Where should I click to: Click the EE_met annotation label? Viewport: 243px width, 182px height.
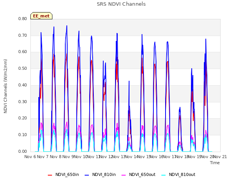pos(41,16)
